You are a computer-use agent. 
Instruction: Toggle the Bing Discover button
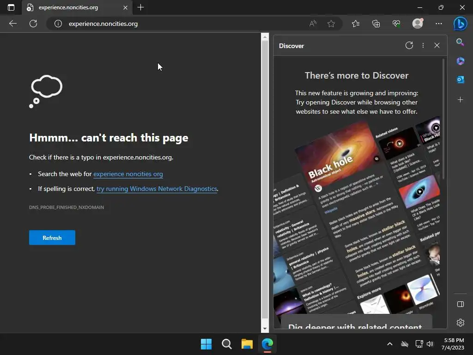460,24
